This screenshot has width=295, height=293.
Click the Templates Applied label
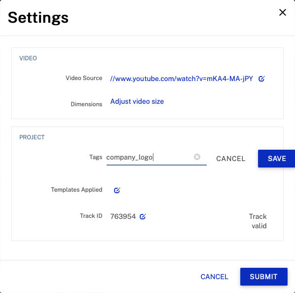[76, 190]
